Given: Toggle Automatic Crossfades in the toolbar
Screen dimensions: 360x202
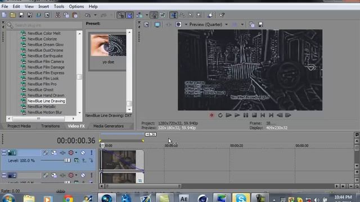Looking at the screenshot, I should pyautogui.click(x=130, y=15).
